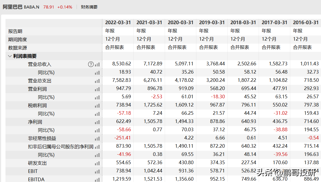Viewport: 321px width, 182px height.
Task: View bar chart for EBIT row
Action: pos(97,171)
